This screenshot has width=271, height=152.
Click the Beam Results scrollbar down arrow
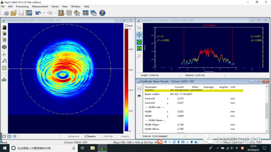[x=267, y=131]
